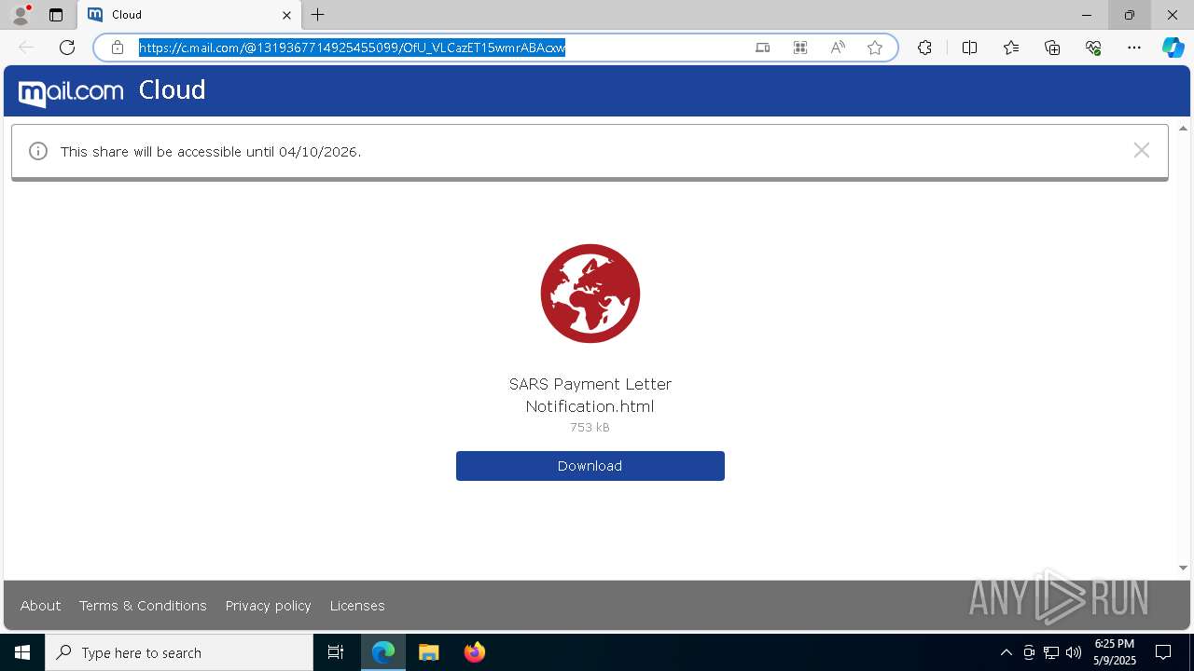Download the SARS Payment Letter file
Image resolution: width=1194 pixels, height=671 pixels.
[x=590, y=466]
